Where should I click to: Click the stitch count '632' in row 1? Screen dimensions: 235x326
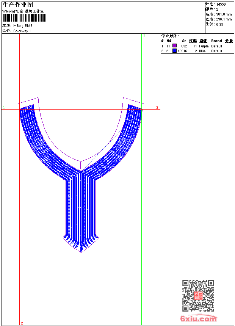[x=184, y=46]
